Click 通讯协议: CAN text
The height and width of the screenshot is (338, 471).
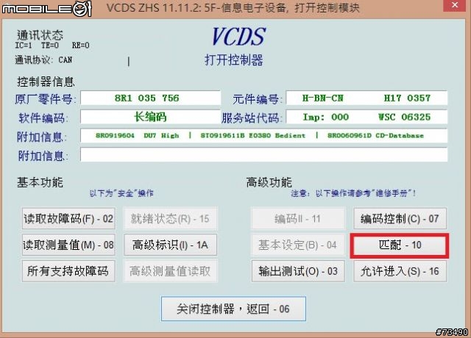pos(43,60)
